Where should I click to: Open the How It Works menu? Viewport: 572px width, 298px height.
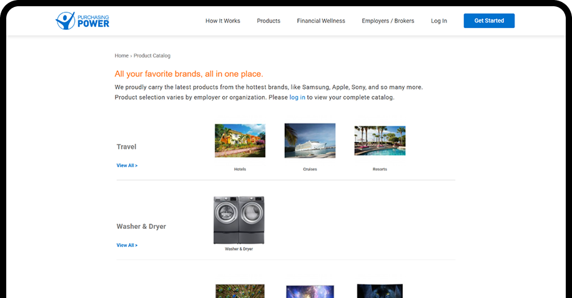tap(223, 21)
